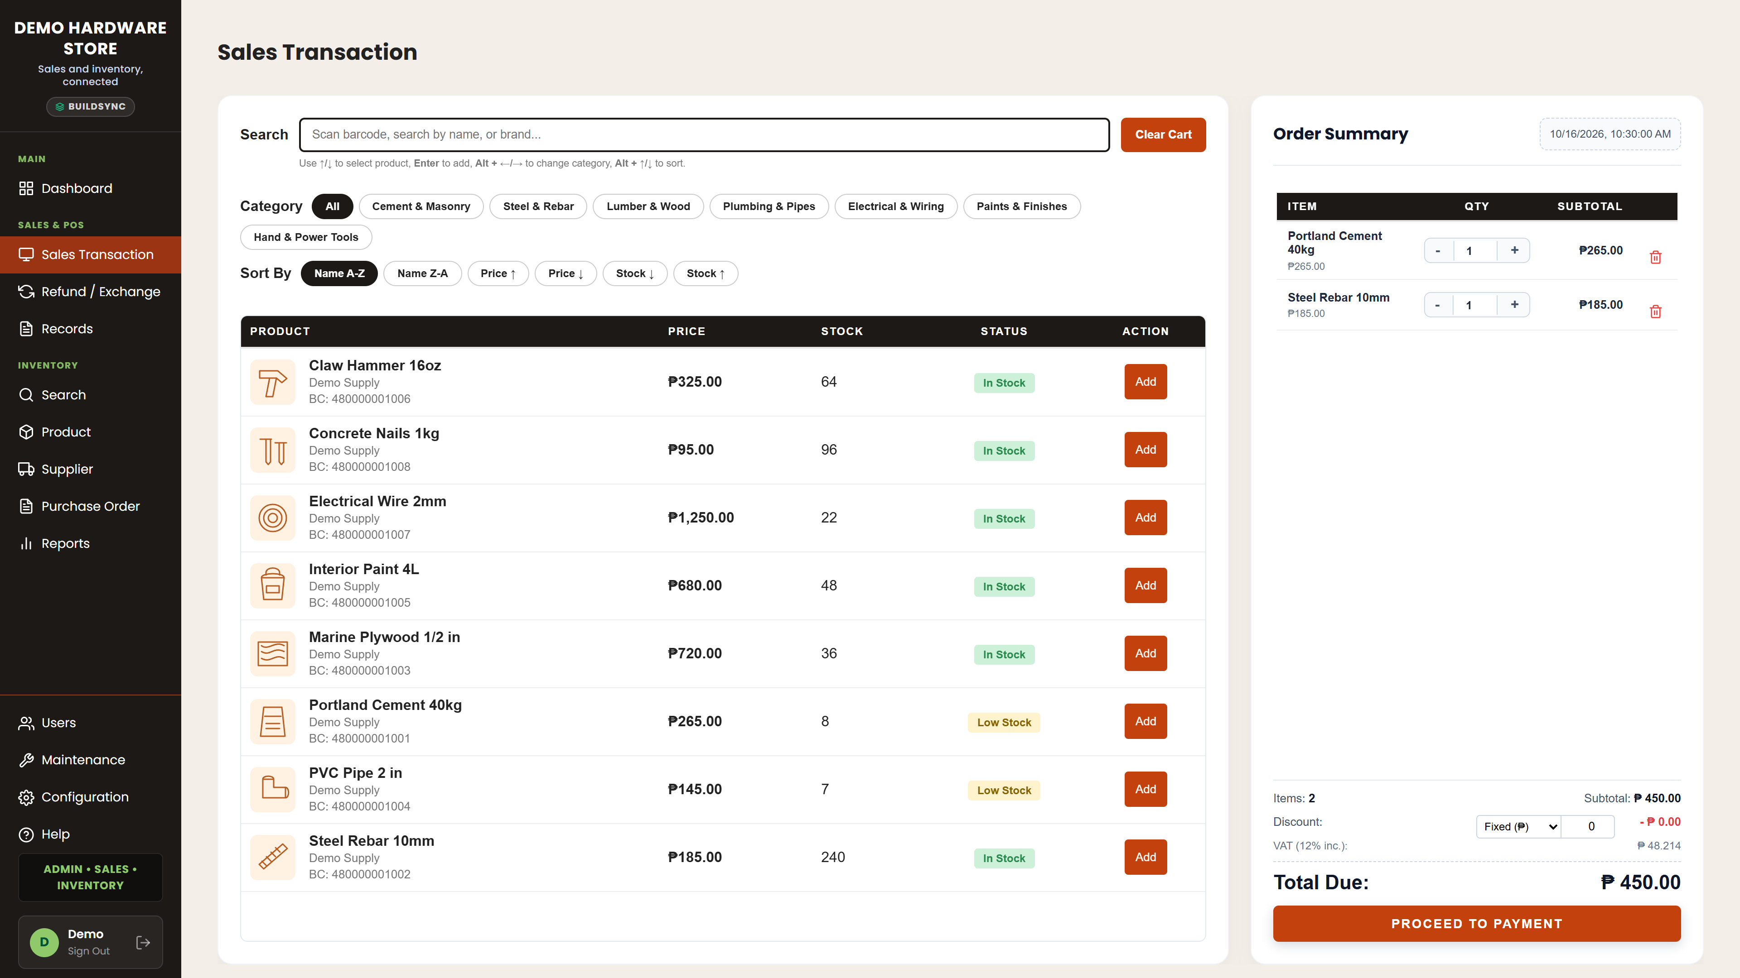Click the Help question mark icon

(x=26, y=834)
